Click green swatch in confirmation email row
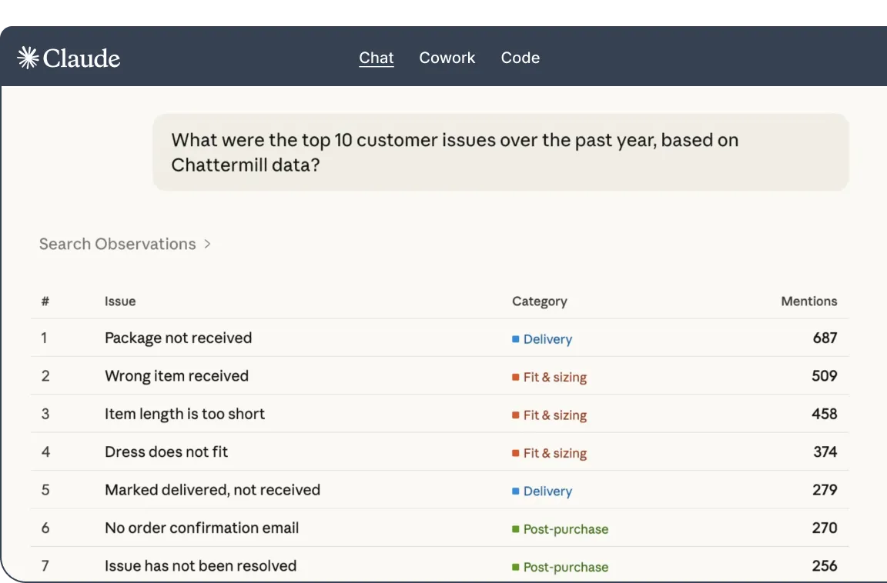This screenshot has height=583, width=887. (x=515, y=528)
